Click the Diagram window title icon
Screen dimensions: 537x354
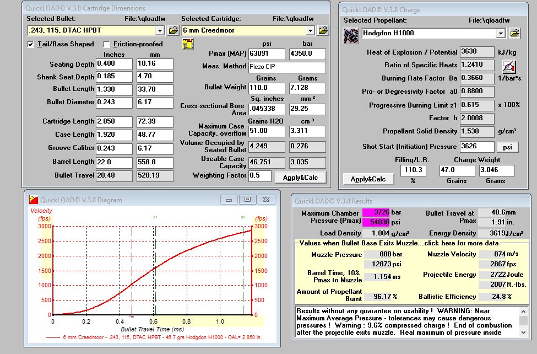(33, 200)
